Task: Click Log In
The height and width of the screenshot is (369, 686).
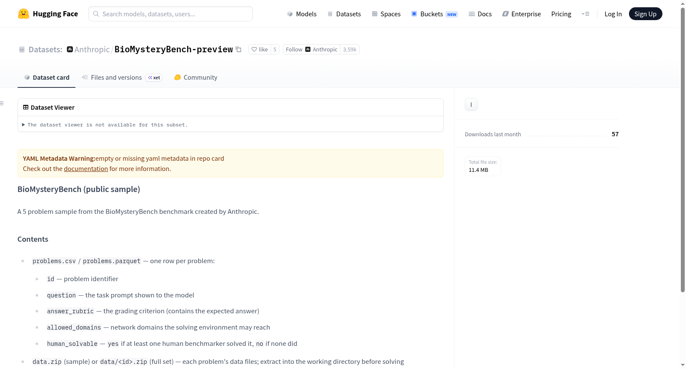Action: tap(613, 14)
